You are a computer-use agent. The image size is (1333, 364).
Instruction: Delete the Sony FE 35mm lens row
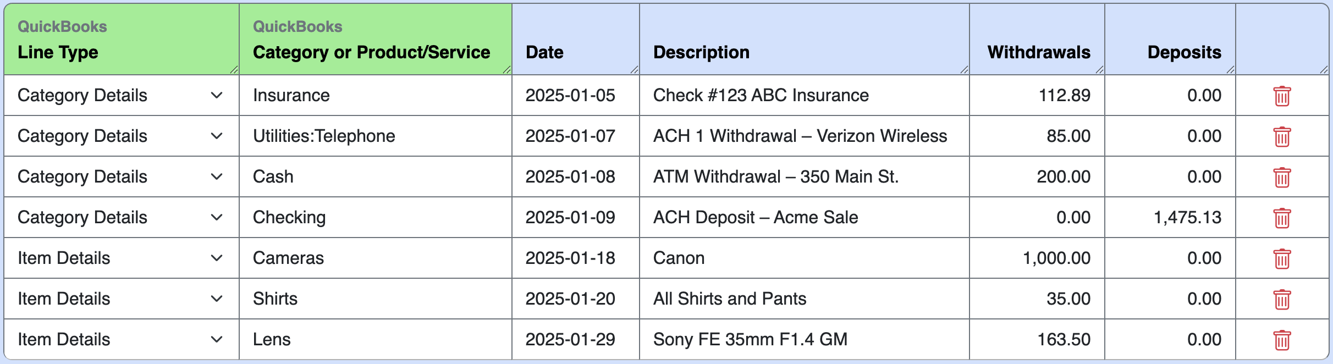pos(1282,340)
